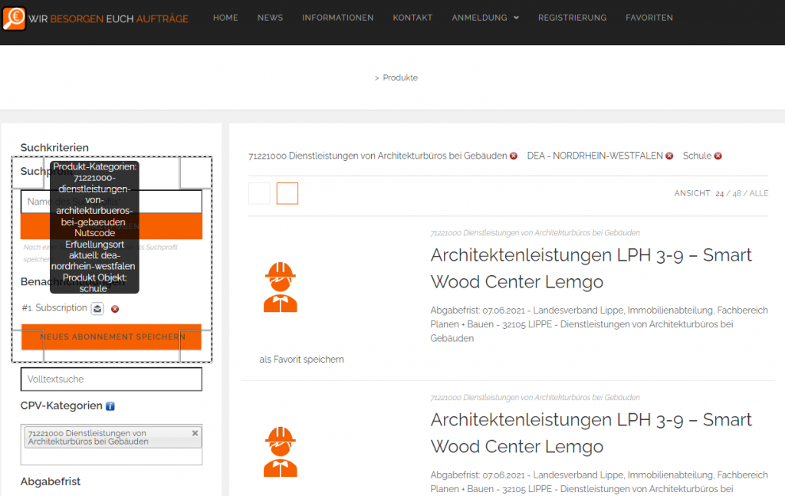The image size is (785, 496).
Task: Click the first listing's Abgabefrist 07.06.2021 description
Action: (599, 324)
